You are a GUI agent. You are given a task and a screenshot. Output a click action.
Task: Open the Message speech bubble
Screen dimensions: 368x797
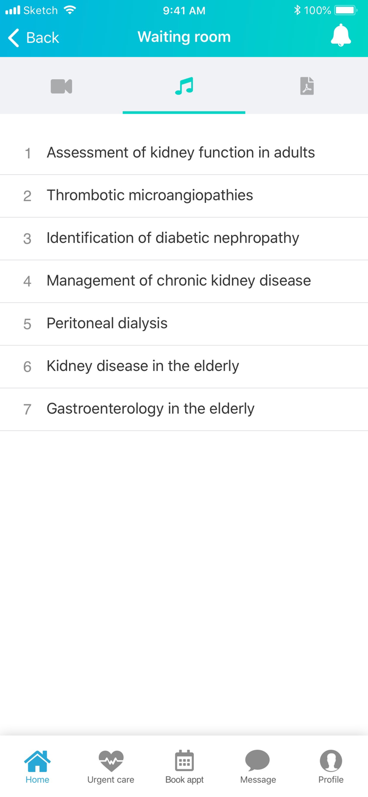258,761
